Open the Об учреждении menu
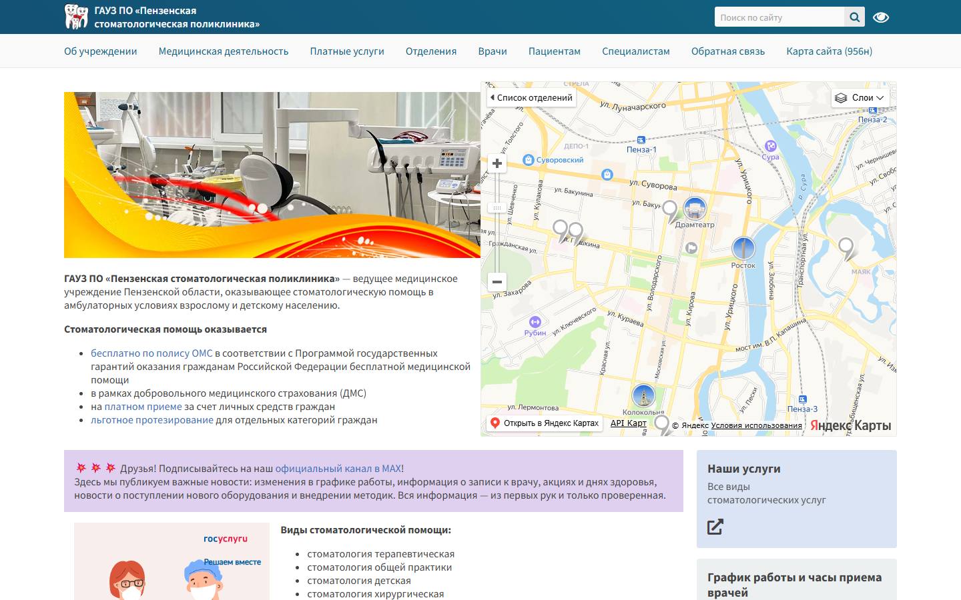 pos(101,51)
